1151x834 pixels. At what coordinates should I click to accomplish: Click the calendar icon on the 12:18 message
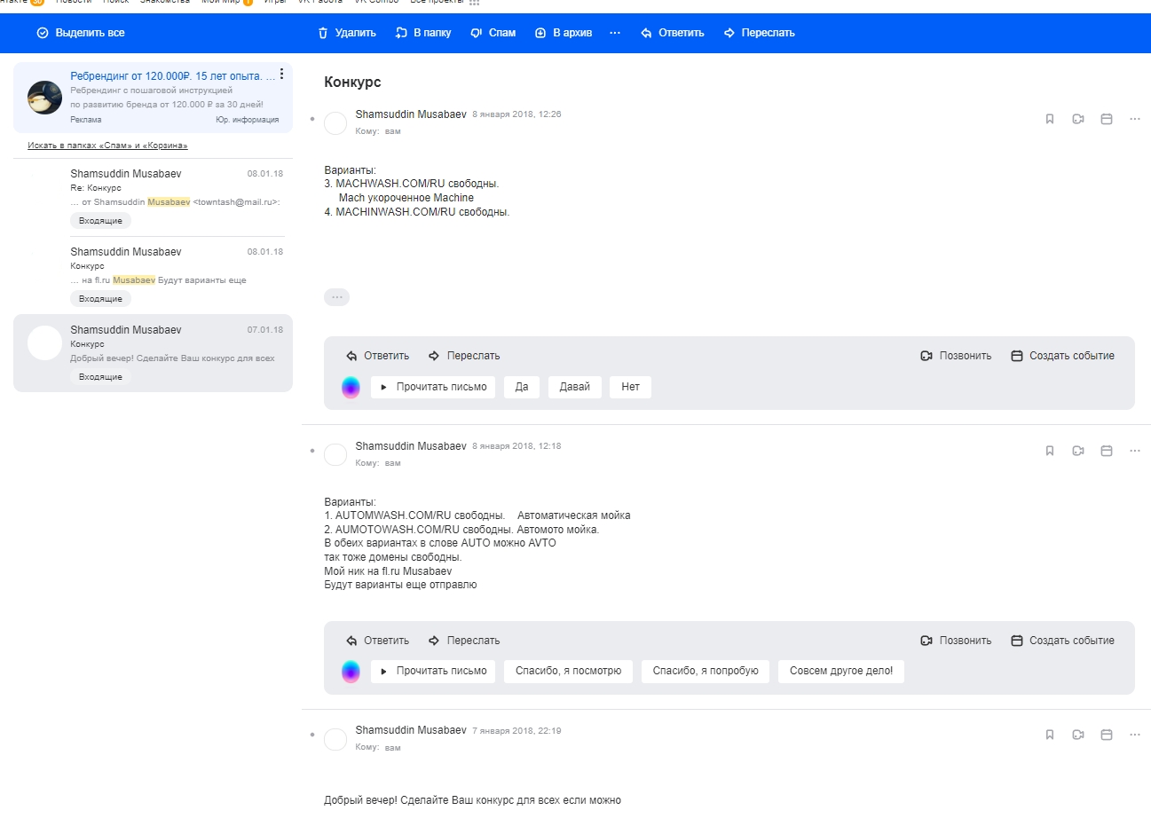(1107, 451)
